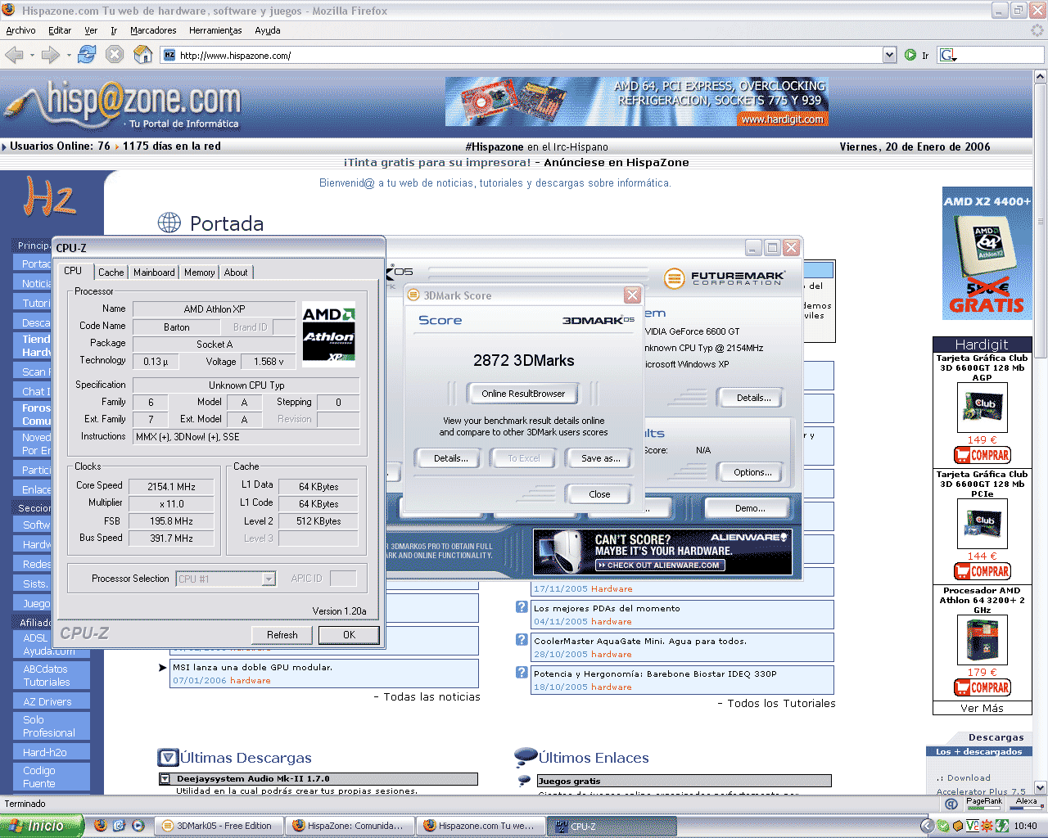
Task: Click the Stop loading icon
Action: point(115,55)
